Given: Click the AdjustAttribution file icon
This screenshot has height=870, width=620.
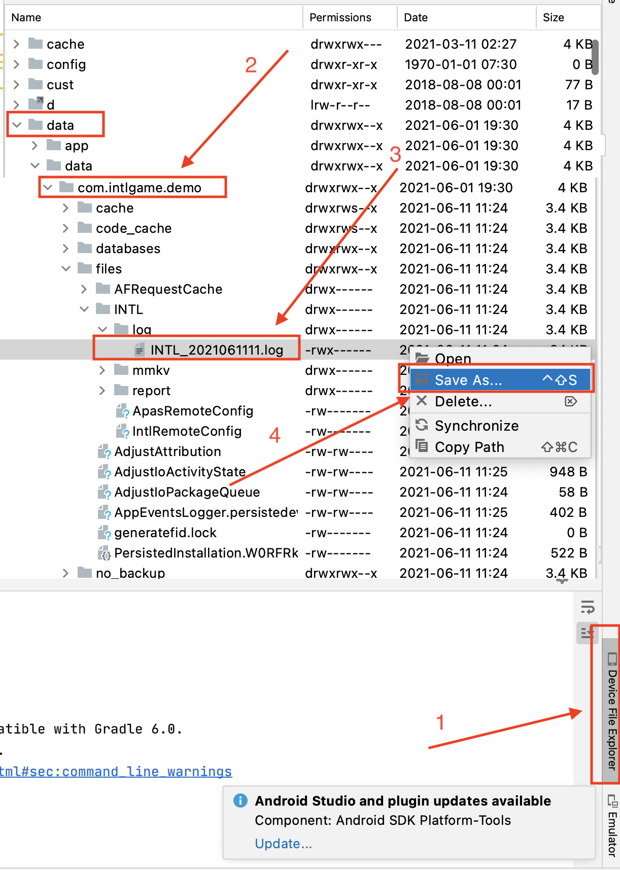Looking at the screenshot, I should click(x=104, y=451).
